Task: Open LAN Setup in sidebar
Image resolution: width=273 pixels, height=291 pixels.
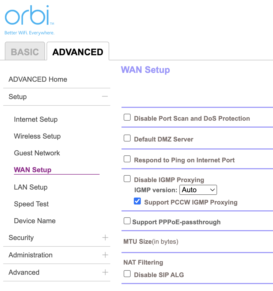Action: tap(31, 187)
